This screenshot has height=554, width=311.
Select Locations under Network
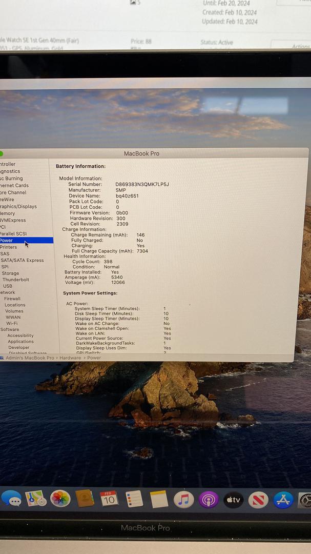tap(15, 305)
